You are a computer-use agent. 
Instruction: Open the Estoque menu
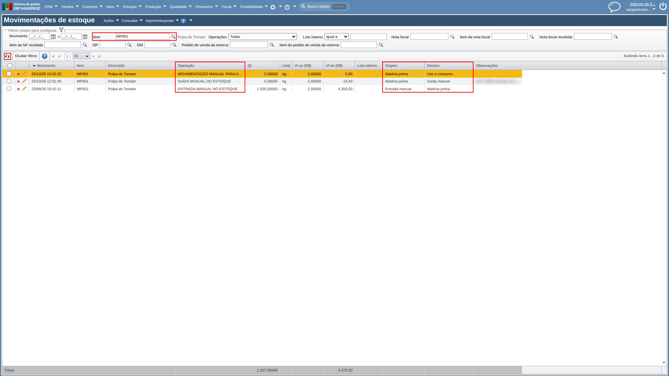click(x=132, y=7)
